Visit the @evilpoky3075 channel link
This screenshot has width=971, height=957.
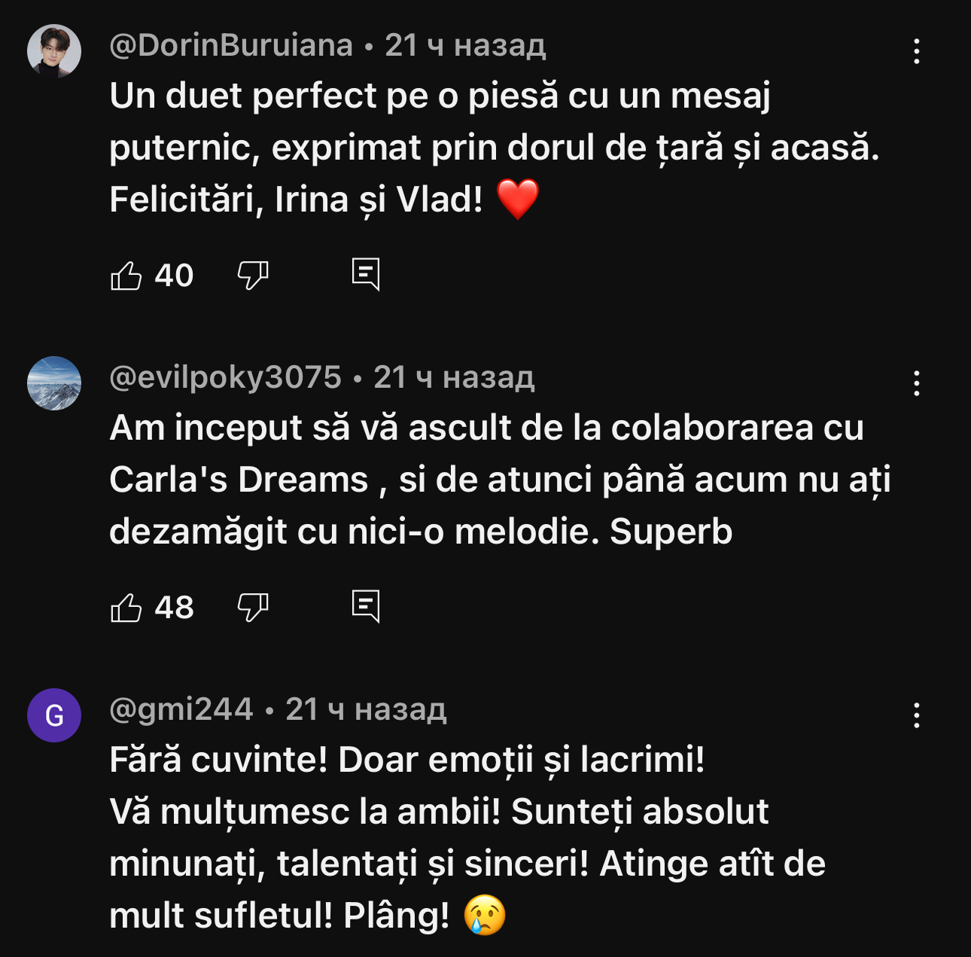[225, 378]
